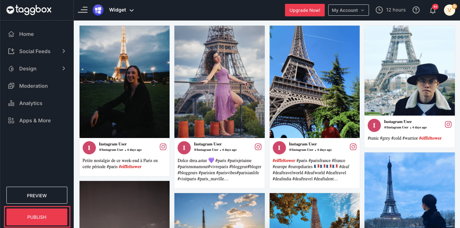Click the blue Widget logo icon
Viewport: 460px width, 228px height.
(98, 10)
